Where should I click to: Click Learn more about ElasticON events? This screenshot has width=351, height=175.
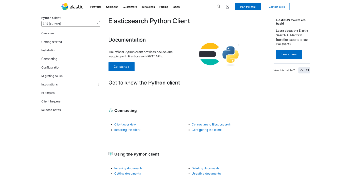coord(289,54)
